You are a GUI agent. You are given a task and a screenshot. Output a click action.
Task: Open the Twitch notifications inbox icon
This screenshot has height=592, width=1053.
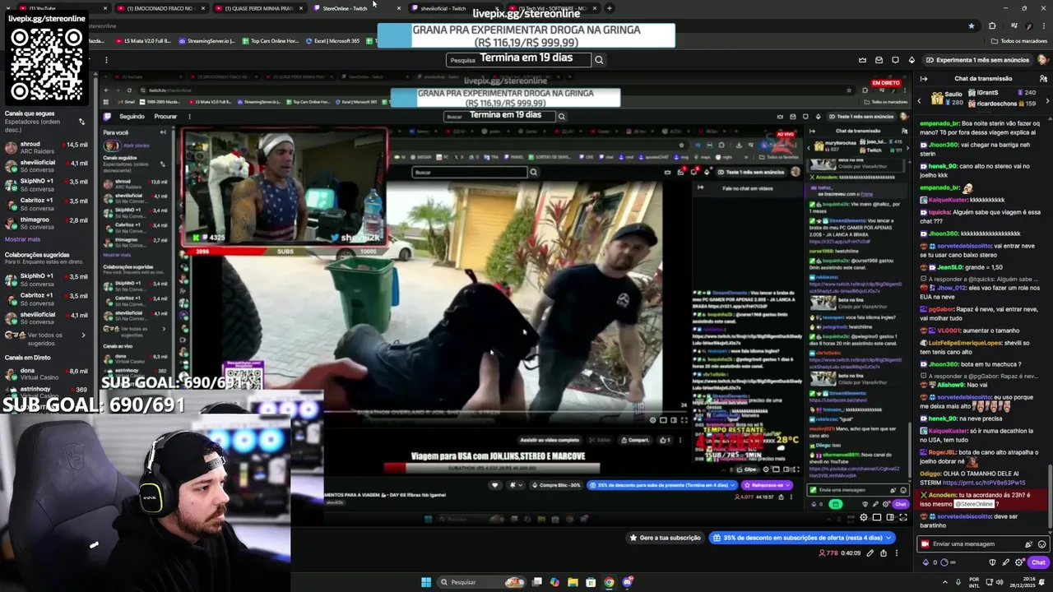coord(879,60)
